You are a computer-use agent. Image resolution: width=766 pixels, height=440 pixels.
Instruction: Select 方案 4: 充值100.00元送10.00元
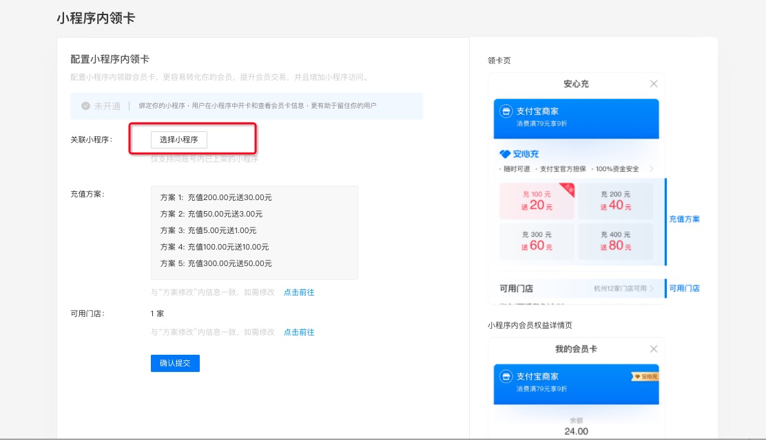point(214,247)
